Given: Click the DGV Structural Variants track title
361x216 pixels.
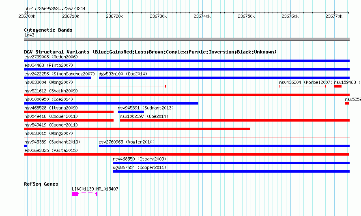Looking at the screenshot, I should (150, 52).
